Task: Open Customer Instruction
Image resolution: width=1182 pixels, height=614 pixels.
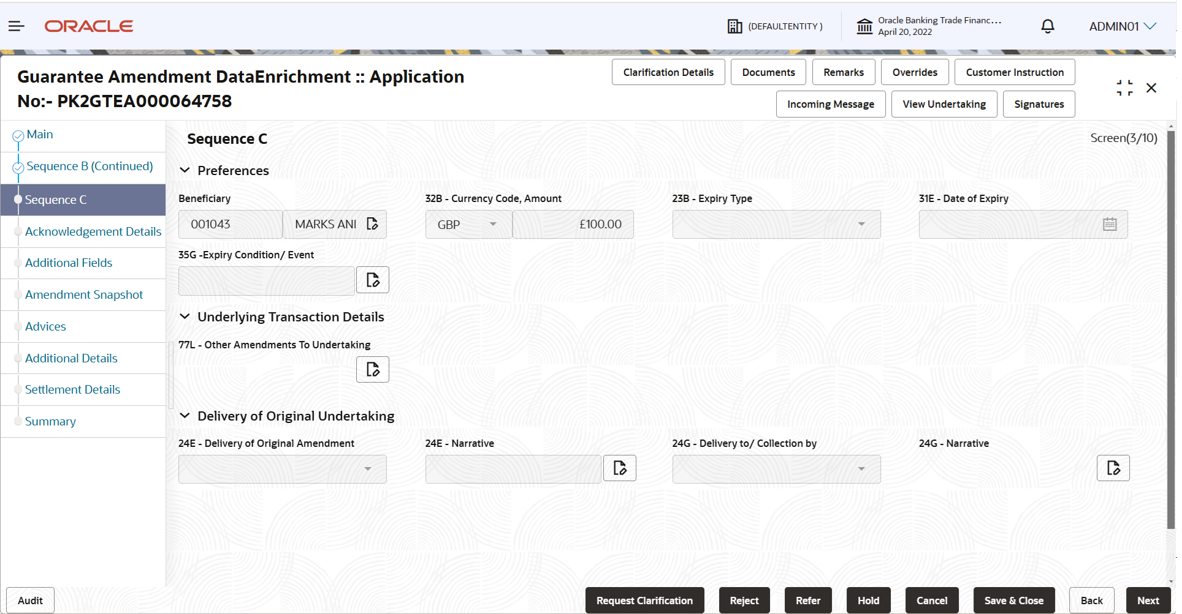Action: click(x=1015, y=72)
